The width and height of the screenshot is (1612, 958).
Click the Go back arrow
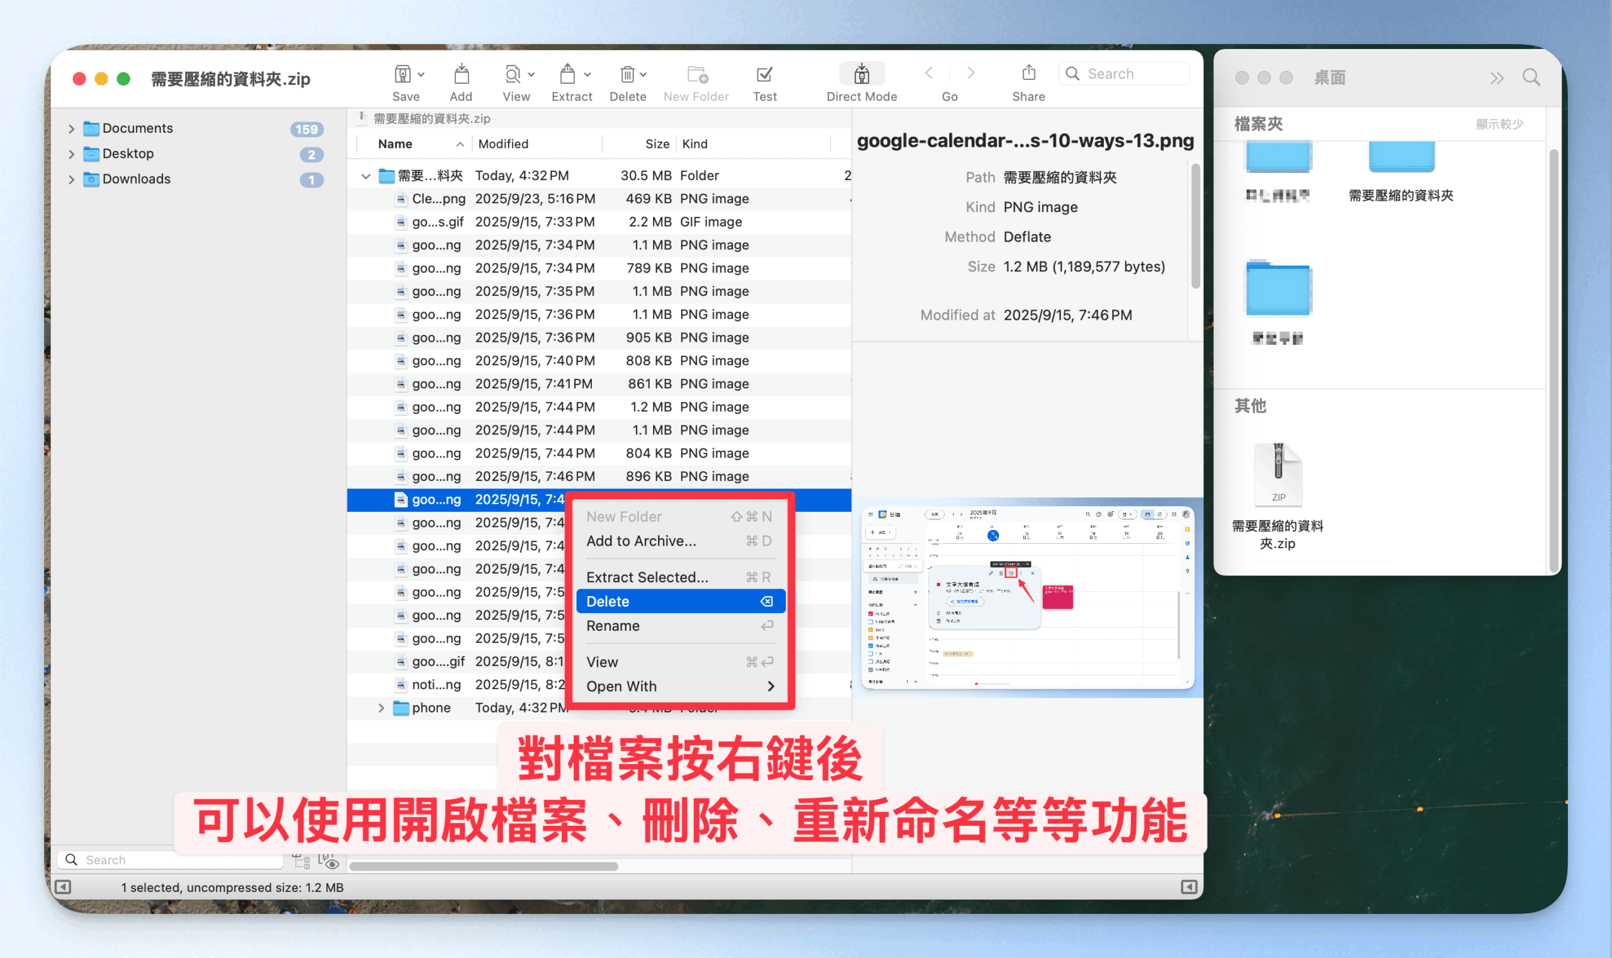click(929, 74)
